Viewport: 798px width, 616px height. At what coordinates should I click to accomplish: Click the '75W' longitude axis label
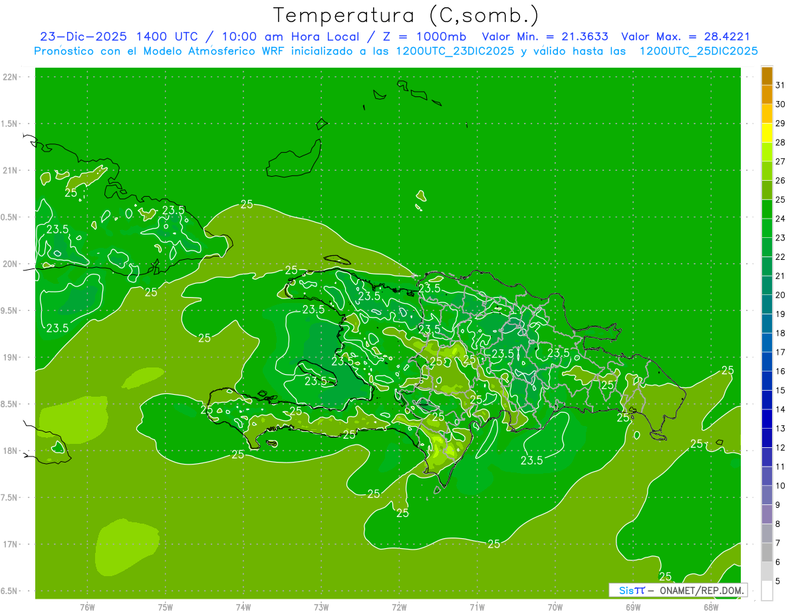[x=166, y=607]
